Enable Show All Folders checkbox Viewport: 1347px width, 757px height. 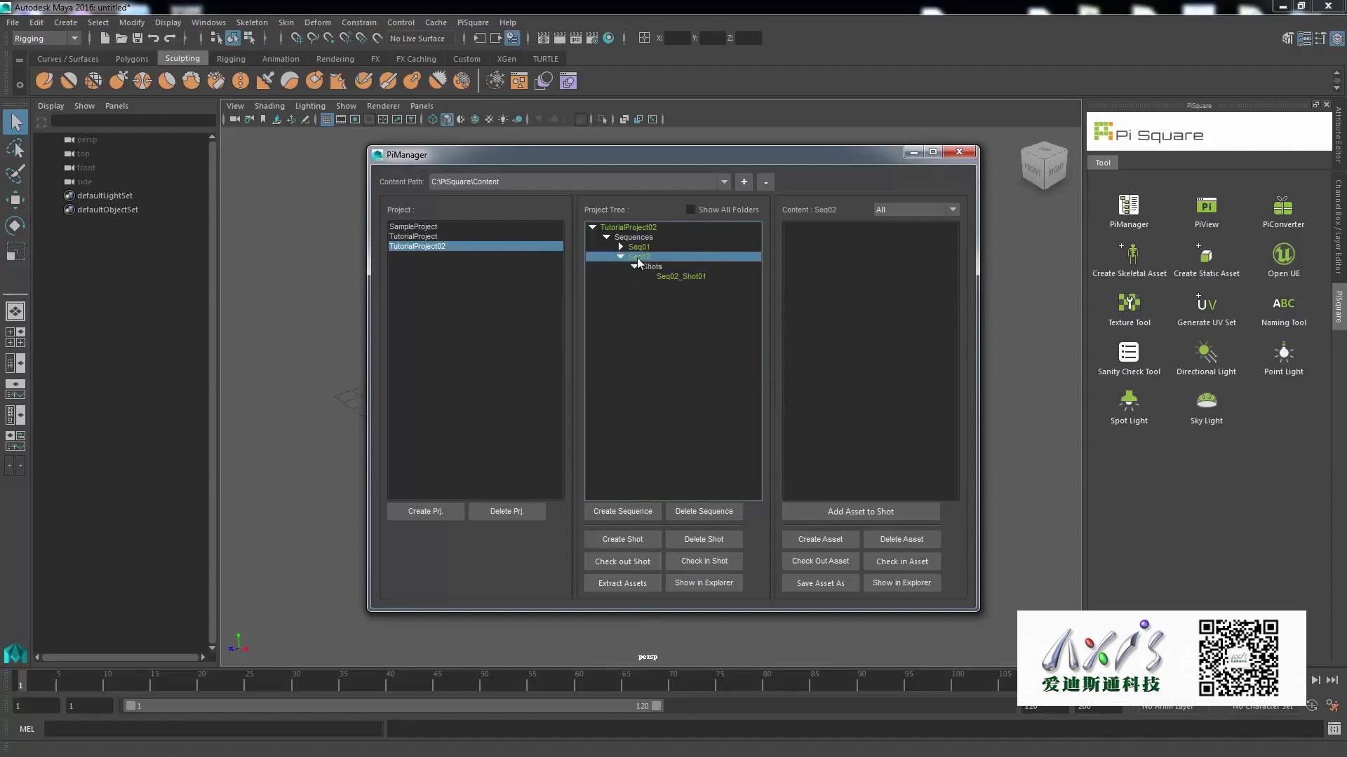pyautogui.click(x=690, y=210)
